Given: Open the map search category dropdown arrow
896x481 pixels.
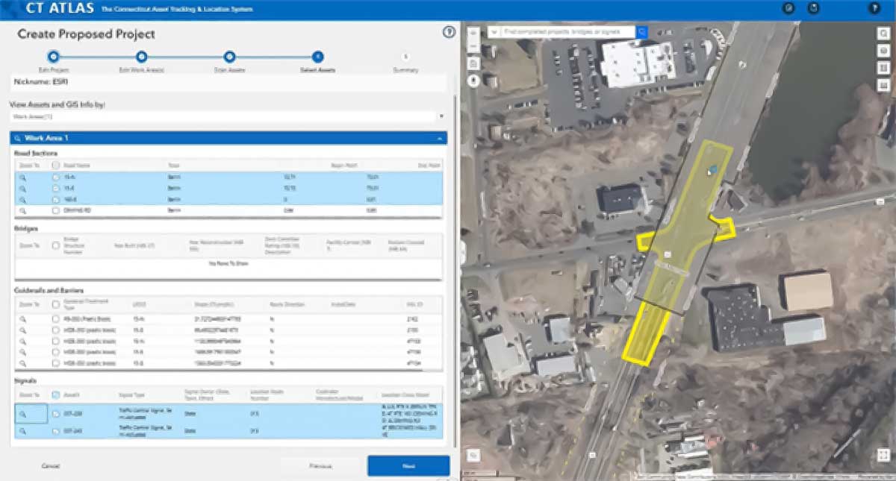Looking at the screenshot, I should 494,32.
